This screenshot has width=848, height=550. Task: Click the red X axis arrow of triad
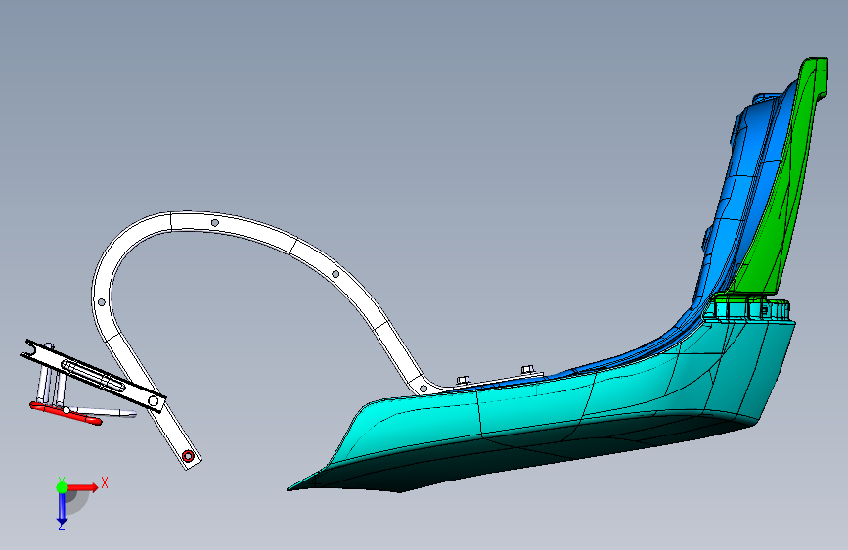(x=85, y=487)
